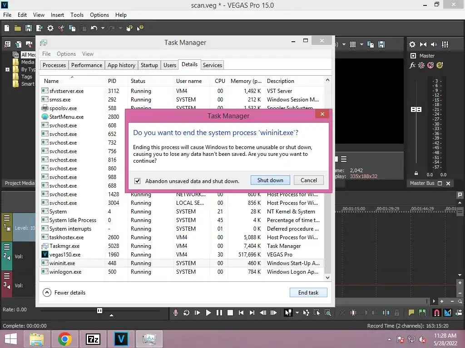
Task: Click the Dim output speaker icon
Action: pos(434,44)
